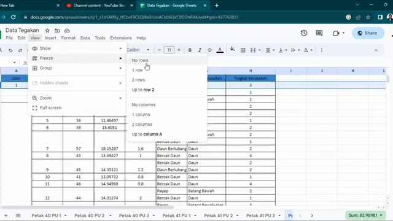Click the Share button
The image size is (393, 221).
click(x=368, y=33)
